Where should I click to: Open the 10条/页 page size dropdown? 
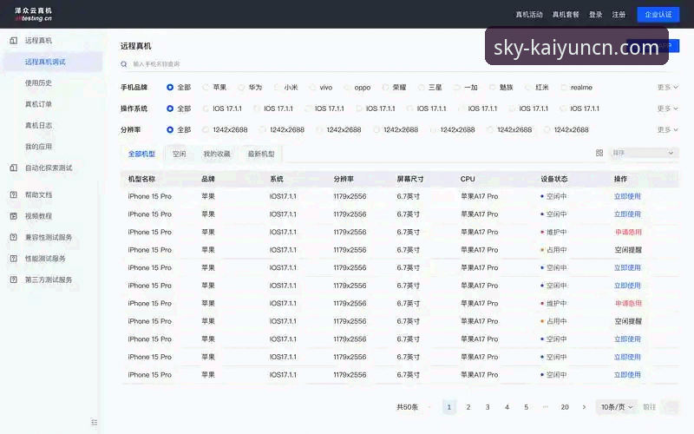click(616, 407)
